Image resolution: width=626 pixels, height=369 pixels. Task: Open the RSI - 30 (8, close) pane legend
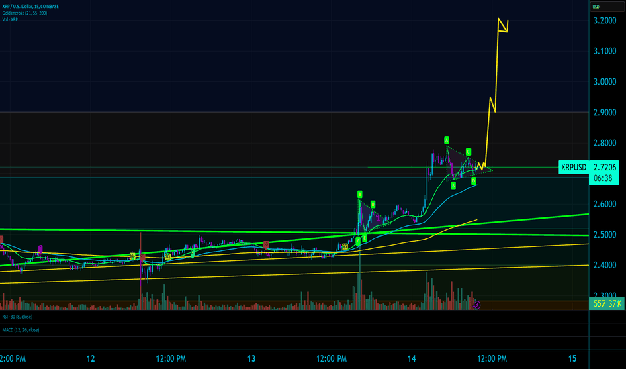pos(17,317)
